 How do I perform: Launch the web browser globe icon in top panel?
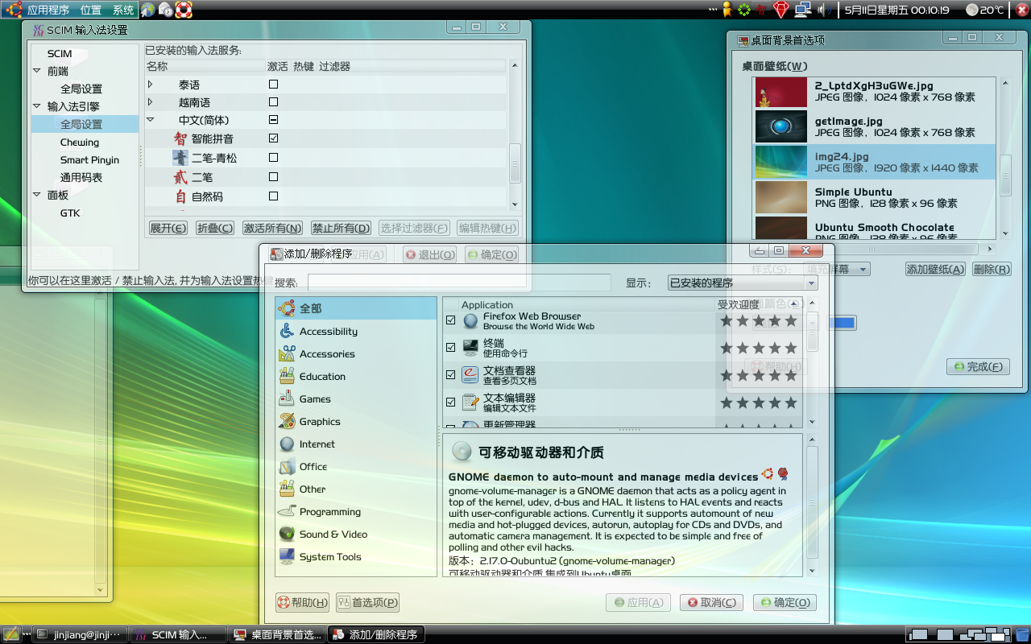click(148, 10)
